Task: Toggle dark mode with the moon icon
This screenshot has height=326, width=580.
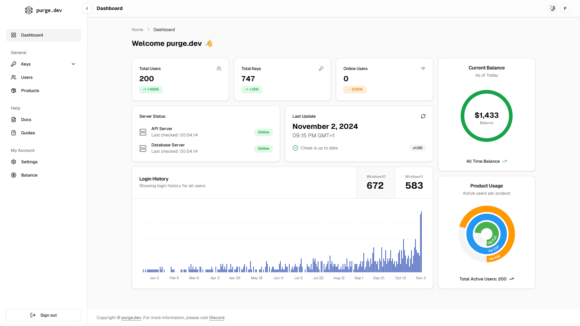Action: [553, 8]
